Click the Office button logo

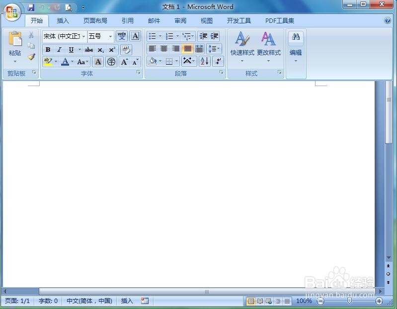coord(12,12)
